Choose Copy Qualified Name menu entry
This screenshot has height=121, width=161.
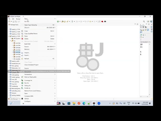point(39,34)
